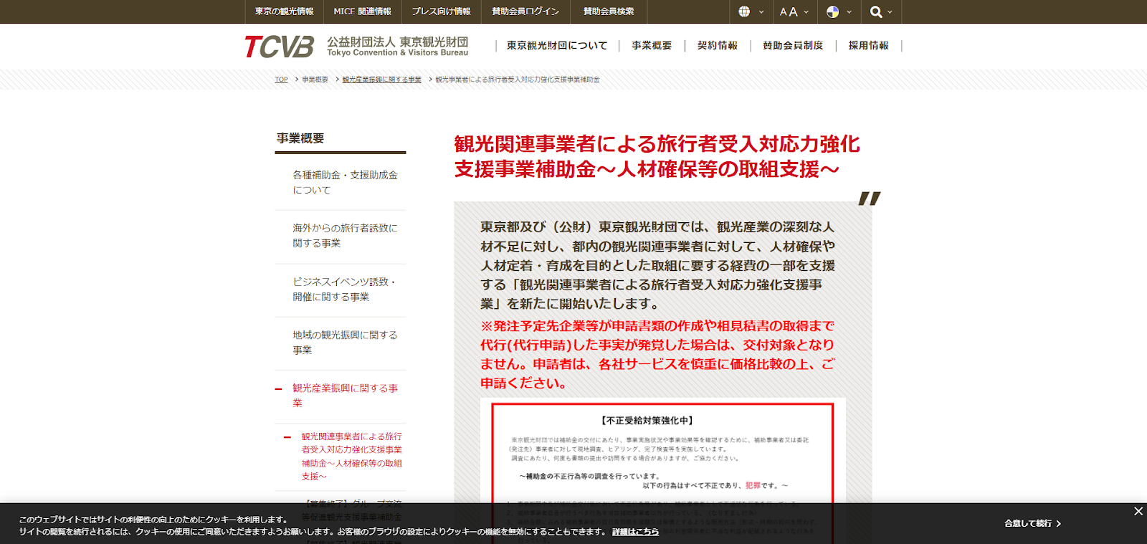
Task: Click intro paragraph starting 東京都及び
Action: point(657,265)
